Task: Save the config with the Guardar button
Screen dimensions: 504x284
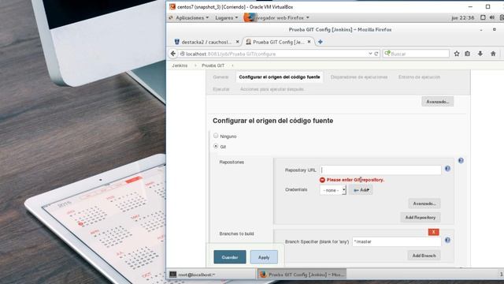Action: [230, 257]
